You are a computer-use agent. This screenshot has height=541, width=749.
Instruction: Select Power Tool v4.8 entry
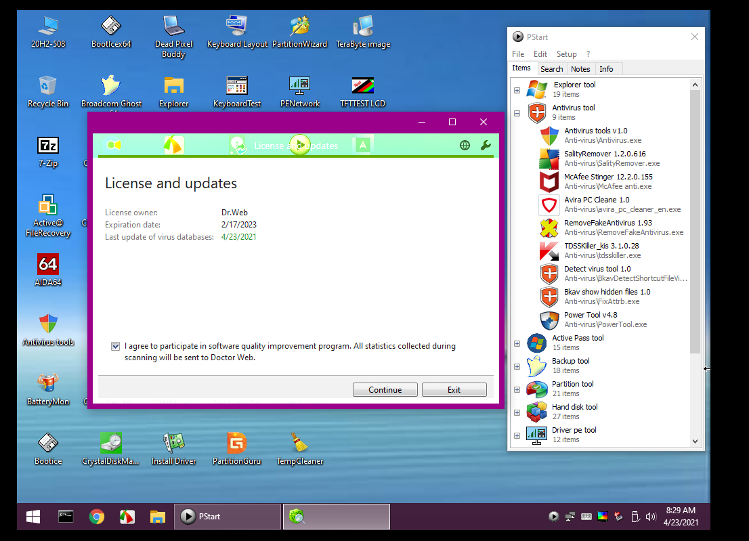point(614,320)
